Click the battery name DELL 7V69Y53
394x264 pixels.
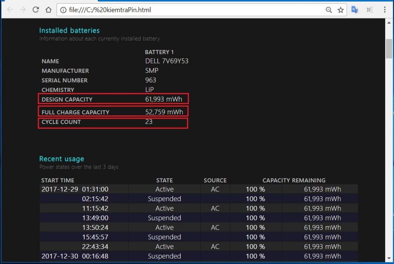tap(167, 61)
